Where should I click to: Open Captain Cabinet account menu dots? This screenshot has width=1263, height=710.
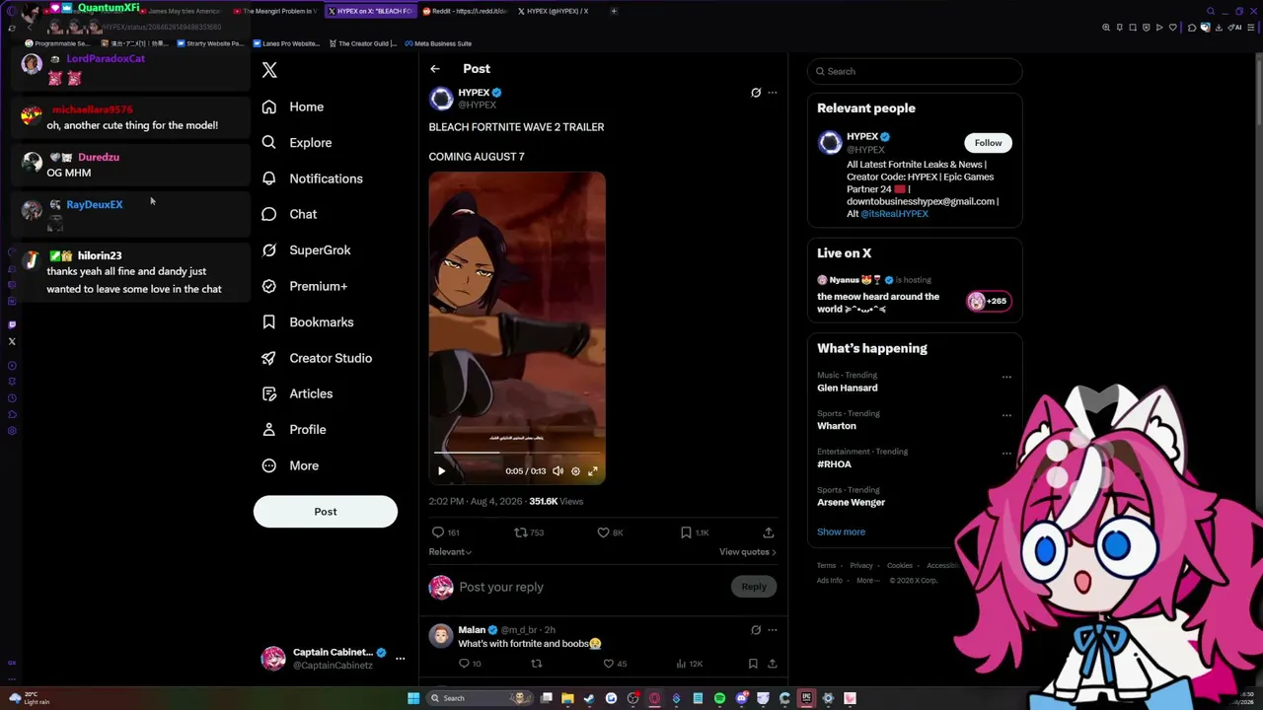click(400, 658)
